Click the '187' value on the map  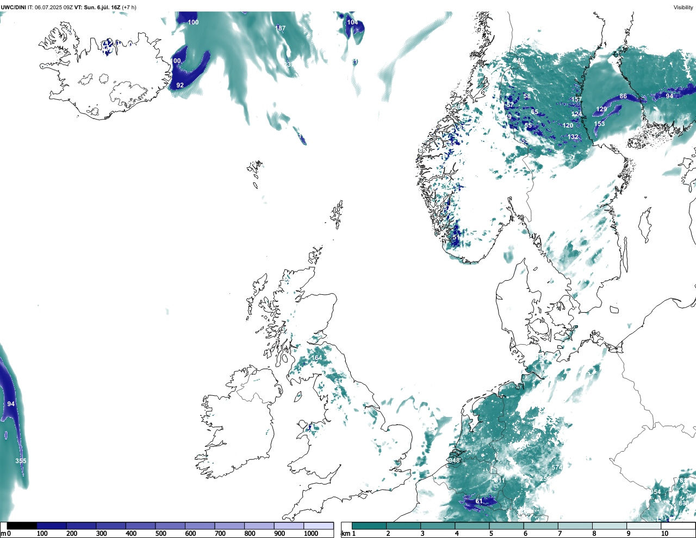[x=280, y=28]
